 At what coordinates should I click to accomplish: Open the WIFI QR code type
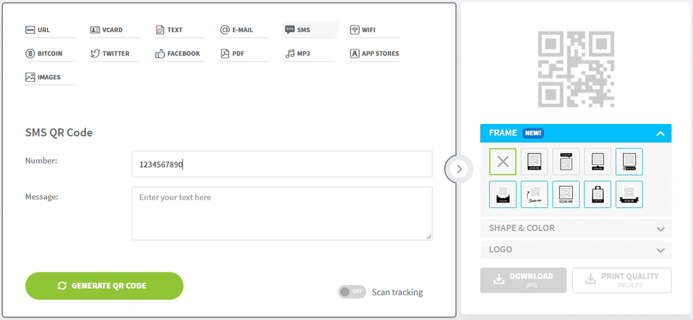coord(368,30)
